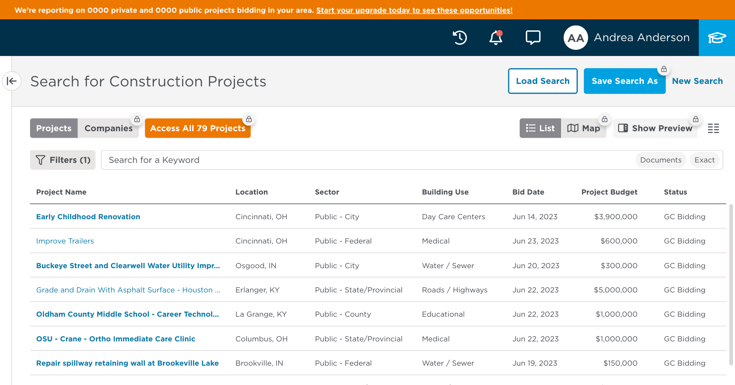735x385 pixels.
Task: Switch to the Companies tab
Action: [108, 128]
